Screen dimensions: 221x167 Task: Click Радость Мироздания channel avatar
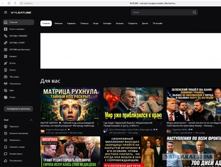pos(43,131)
